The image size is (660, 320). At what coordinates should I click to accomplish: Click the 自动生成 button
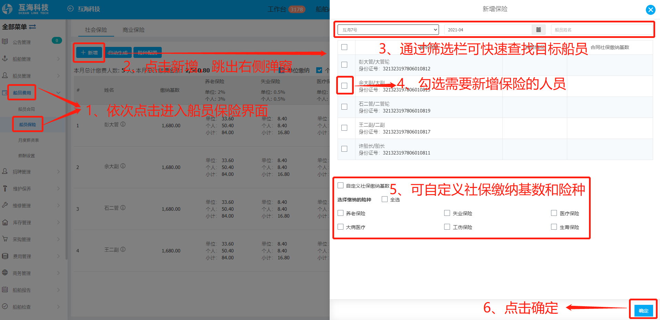tap(118, 52)
